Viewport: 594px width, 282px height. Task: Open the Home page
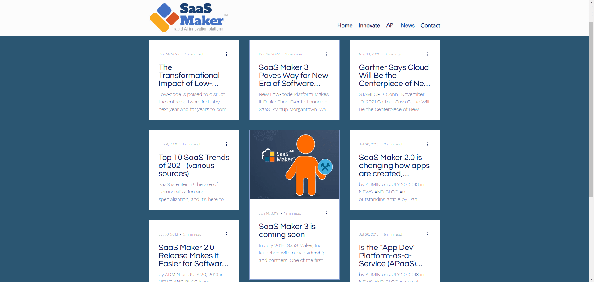[x=345, y=25]
